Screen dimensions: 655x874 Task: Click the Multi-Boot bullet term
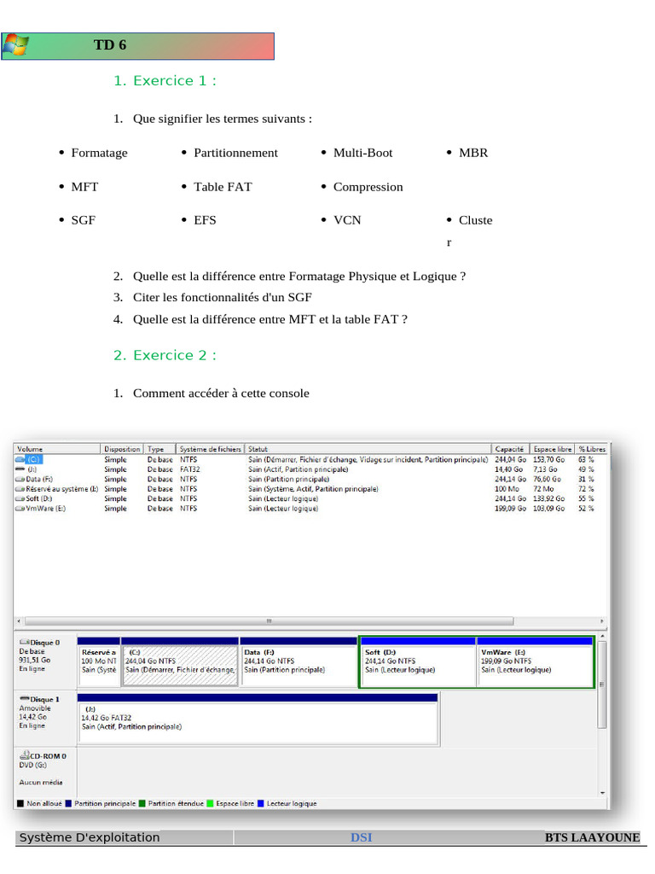(x=362, y=153)
